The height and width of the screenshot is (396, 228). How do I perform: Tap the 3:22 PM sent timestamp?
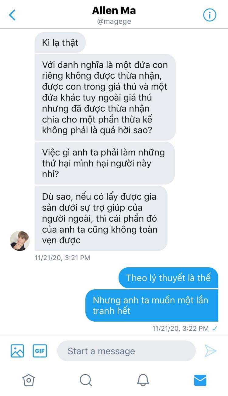pos(181,328)
